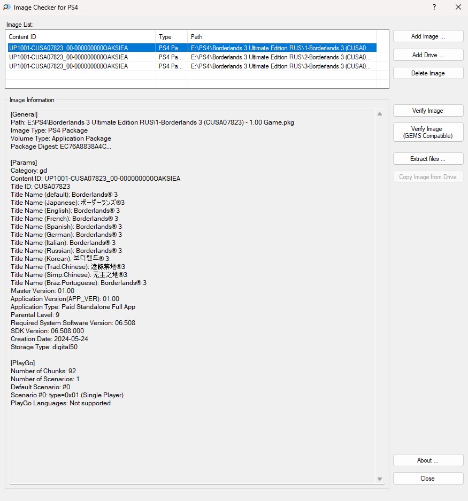The width and height of the screenshot is (468, 501).
Task: Click the Default Scenario: #0 line
Action: (40, 387)
